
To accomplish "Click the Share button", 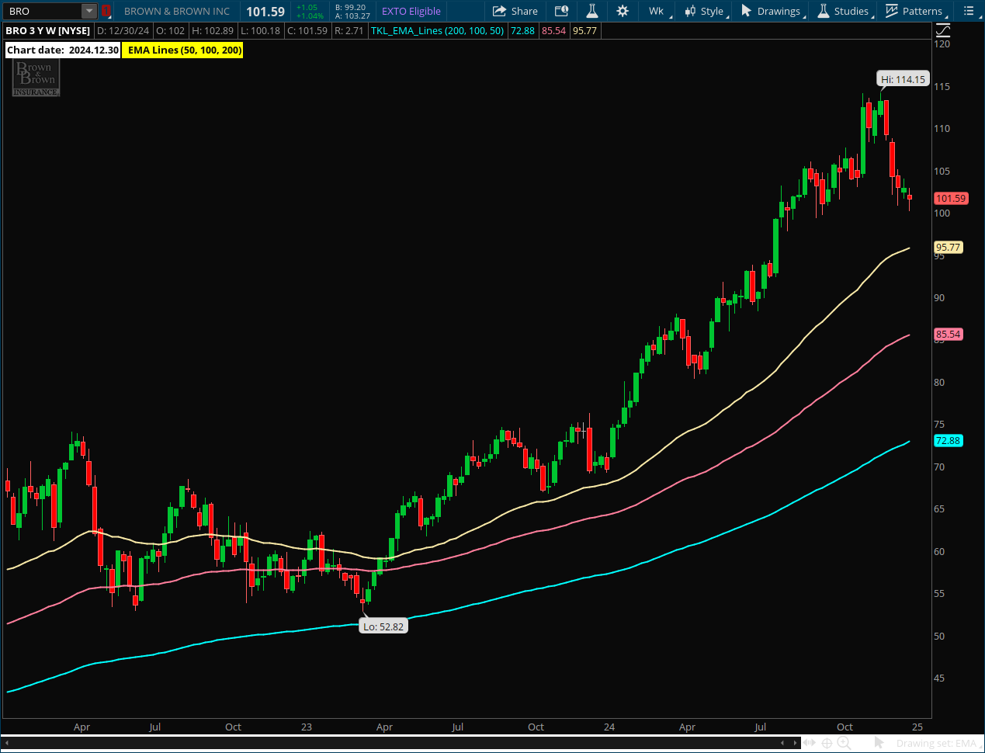I will coord(515,11).
